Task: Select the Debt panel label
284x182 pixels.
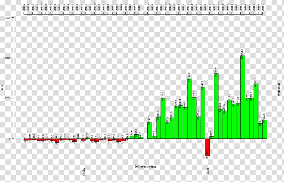Action: (208, 171)
